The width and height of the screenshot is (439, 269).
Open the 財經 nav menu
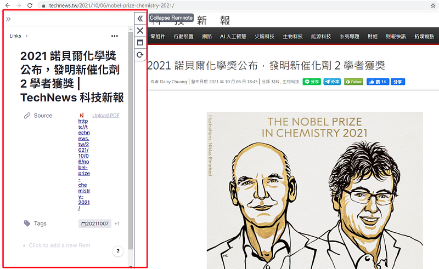click(x=373, y=36)
